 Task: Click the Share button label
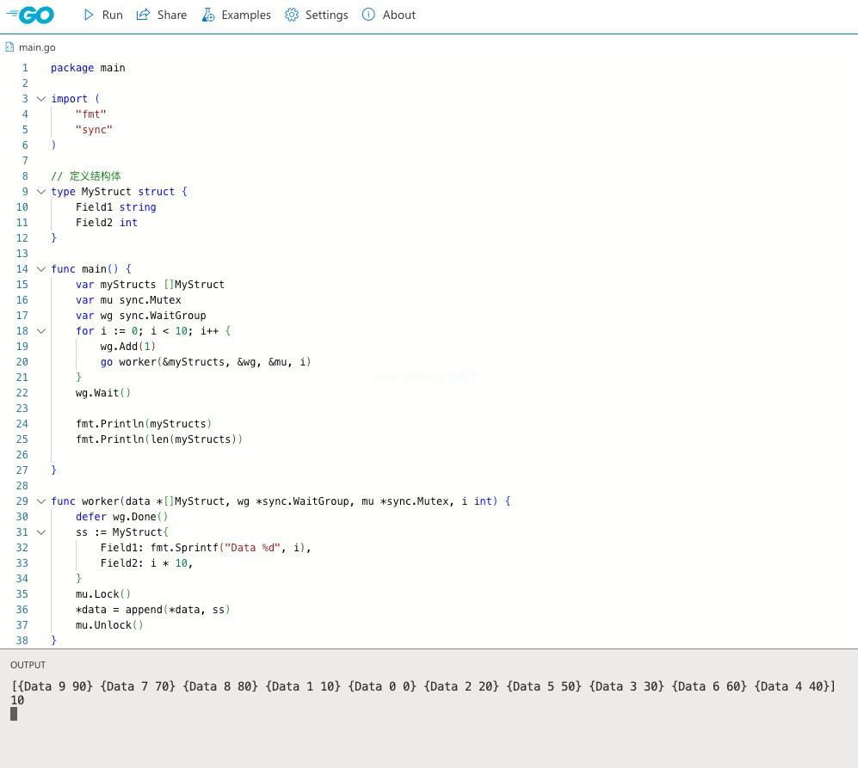point(172,15)
